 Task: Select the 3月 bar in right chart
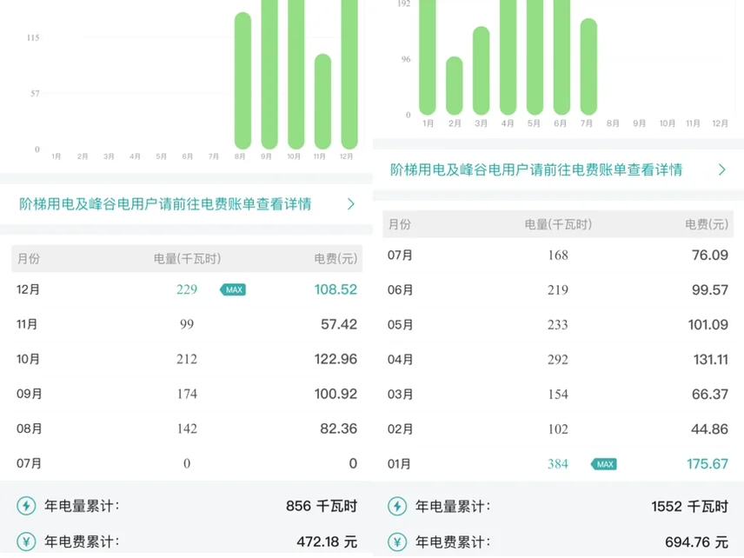(x=482, y=70)
